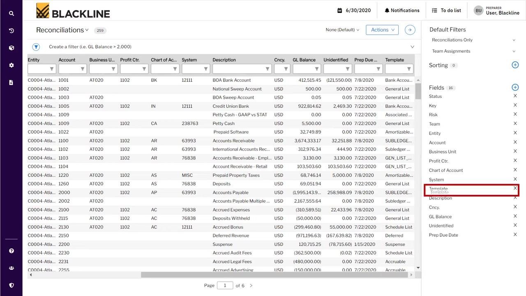The height and width of the screenshot is (296, 526).
Task: Open the history icon in the sidebar
Action: pos(11,30)
